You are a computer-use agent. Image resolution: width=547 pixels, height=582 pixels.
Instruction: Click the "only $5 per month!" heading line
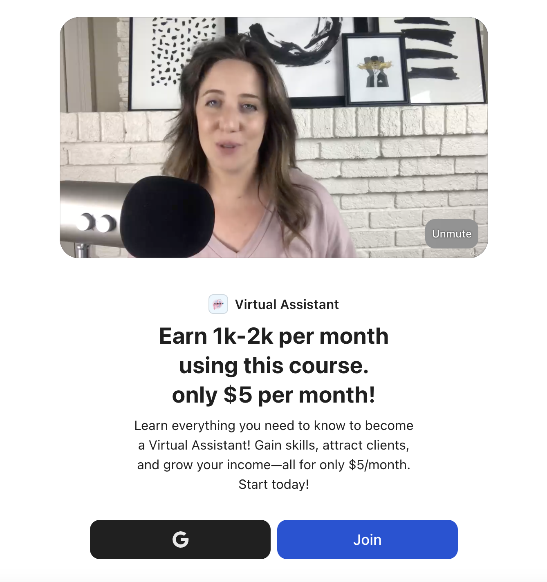274,395
